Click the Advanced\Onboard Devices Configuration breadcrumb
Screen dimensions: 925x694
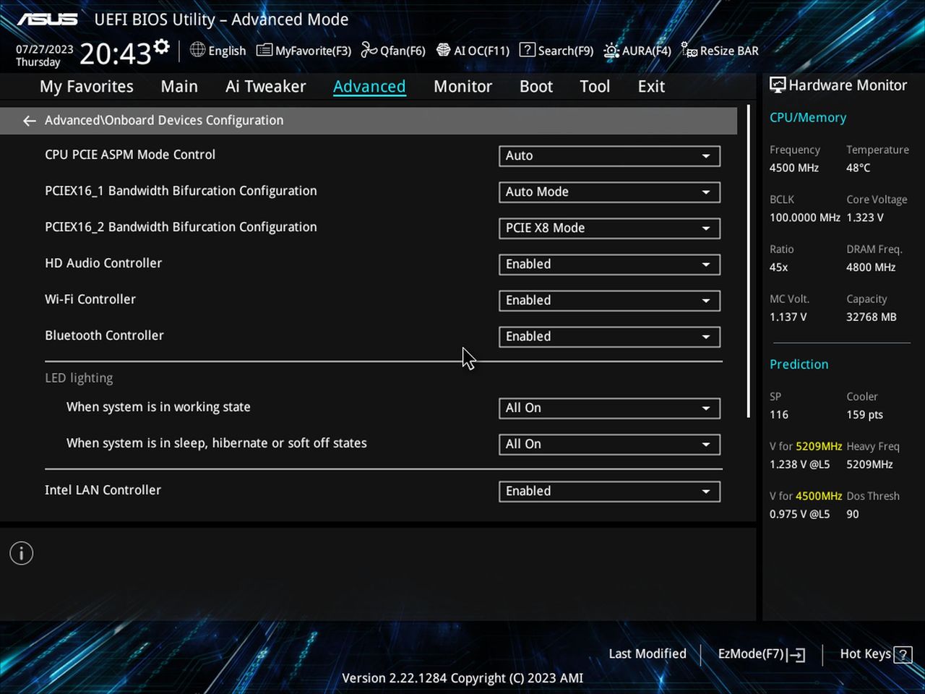(x=164, y=121)
